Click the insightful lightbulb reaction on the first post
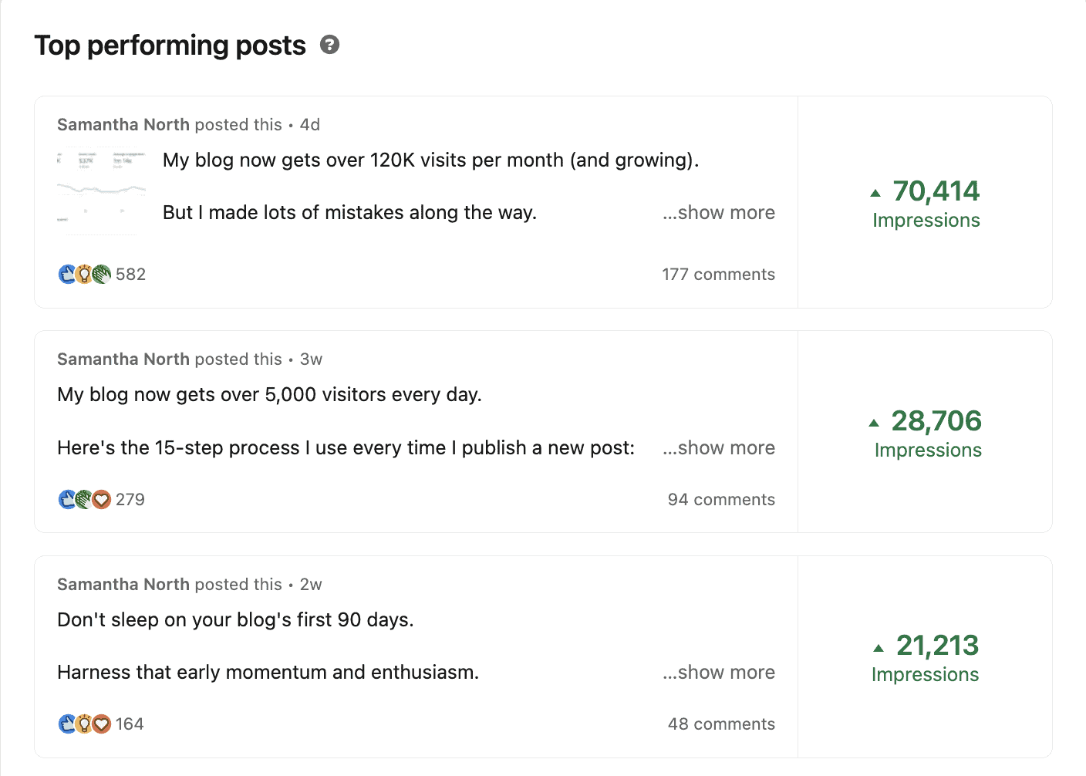 [x=84, y=274]
